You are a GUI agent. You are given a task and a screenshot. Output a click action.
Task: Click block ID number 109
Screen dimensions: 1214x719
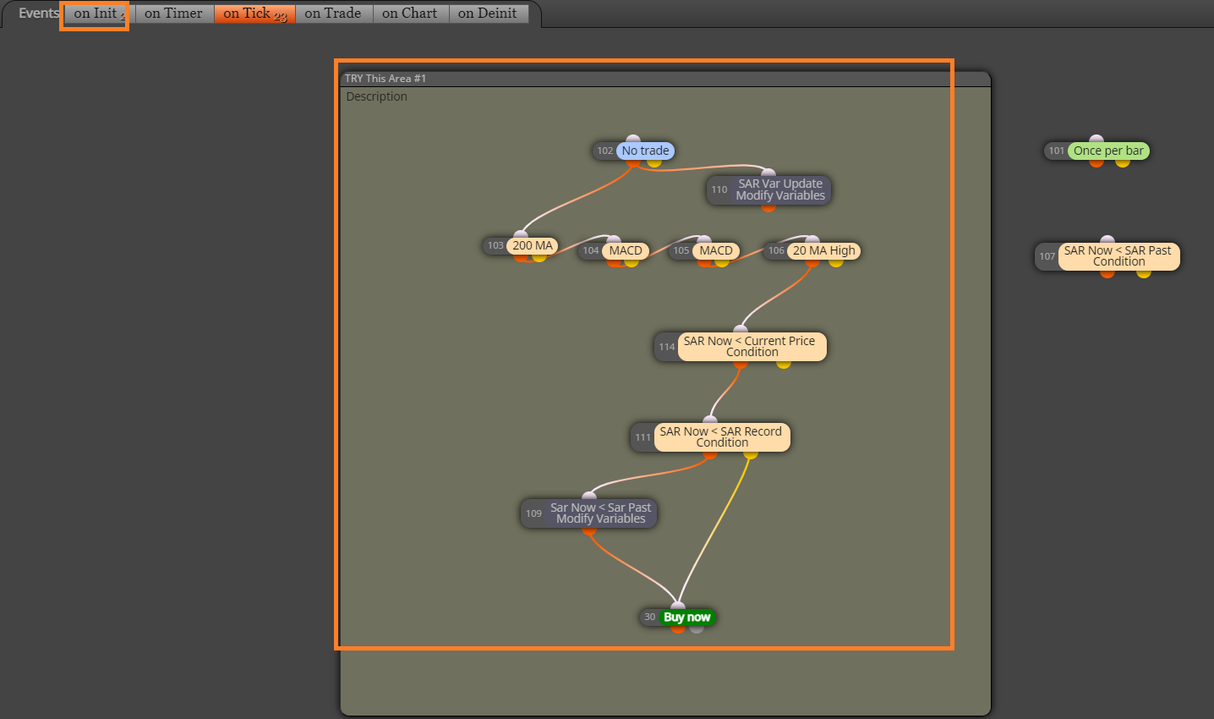tap(534, 513)
